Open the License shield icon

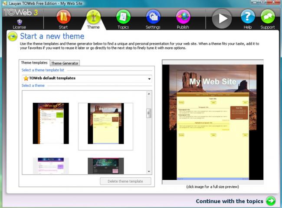20,22
